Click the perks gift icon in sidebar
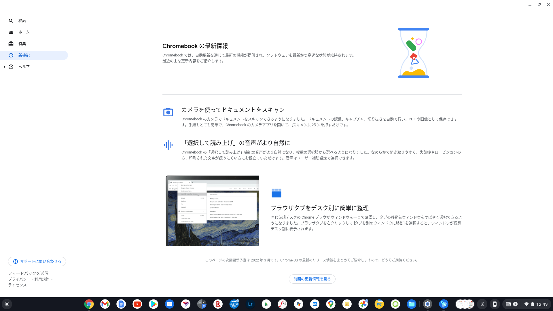Image resolution: width=553 pixels, height=311 pixels. (11, 44)
